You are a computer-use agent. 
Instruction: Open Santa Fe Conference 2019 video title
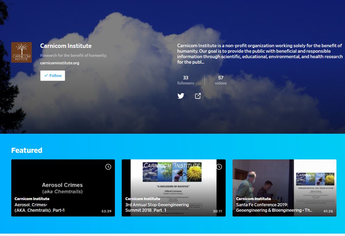click(x=274, y=207)
